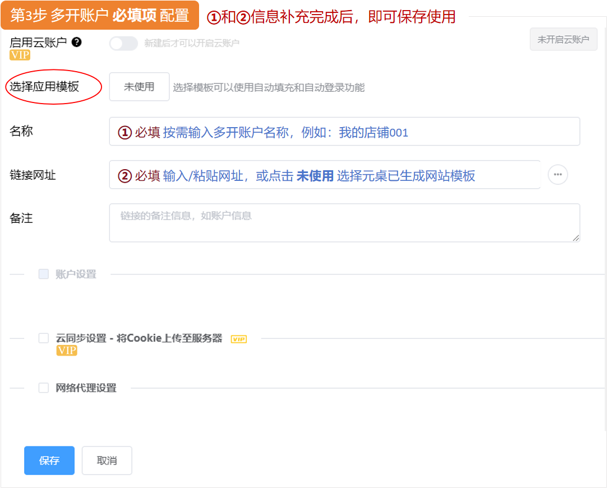Viewport: 609px width, 490px height.
Task: Enable the 云同步设置 checkbox
Action: (x=44, y=338)
